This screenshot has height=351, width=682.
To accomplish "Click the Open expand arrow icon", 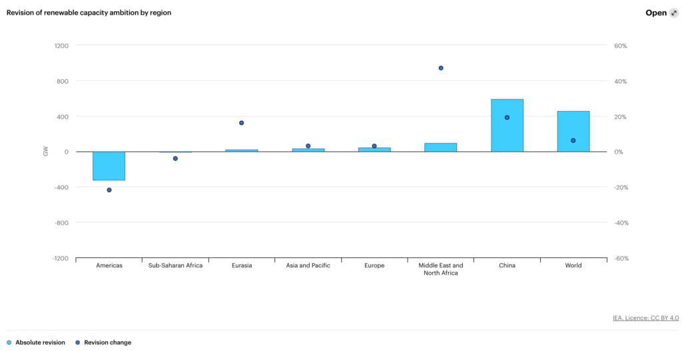I will [673, 13].
